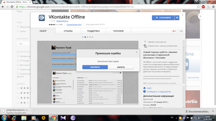Open the Adblock Plus extension icon
Screen dimensions: 216x121
click(x=203, y=7)
